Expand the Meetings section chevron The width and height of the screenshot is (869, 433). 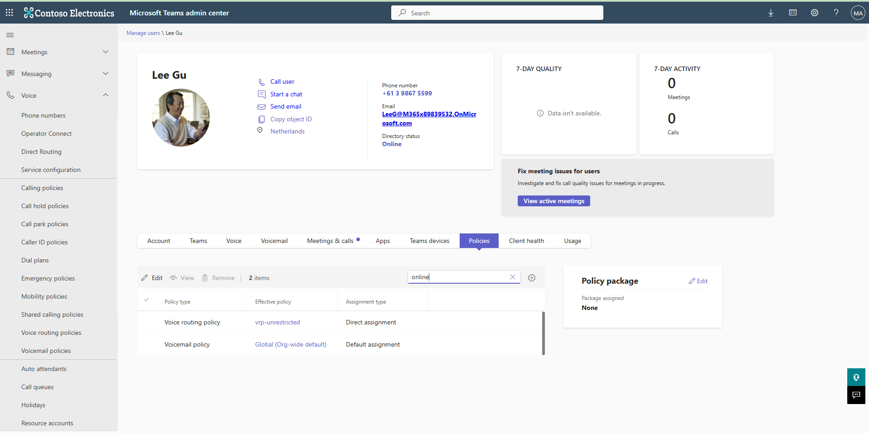click(106, 52)
